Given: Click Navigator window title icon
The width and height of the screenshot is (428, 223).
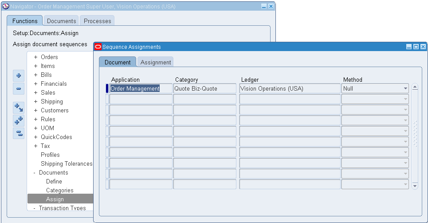Looking at the screenshot, I should [x=5, y=6].
